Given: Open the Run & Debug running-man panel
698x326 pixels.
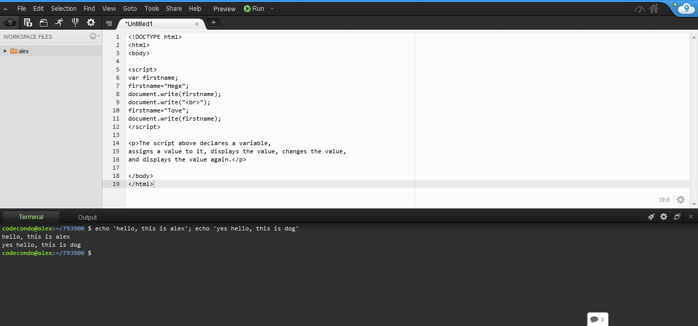Looking at the screenshot, I should 59,22.
